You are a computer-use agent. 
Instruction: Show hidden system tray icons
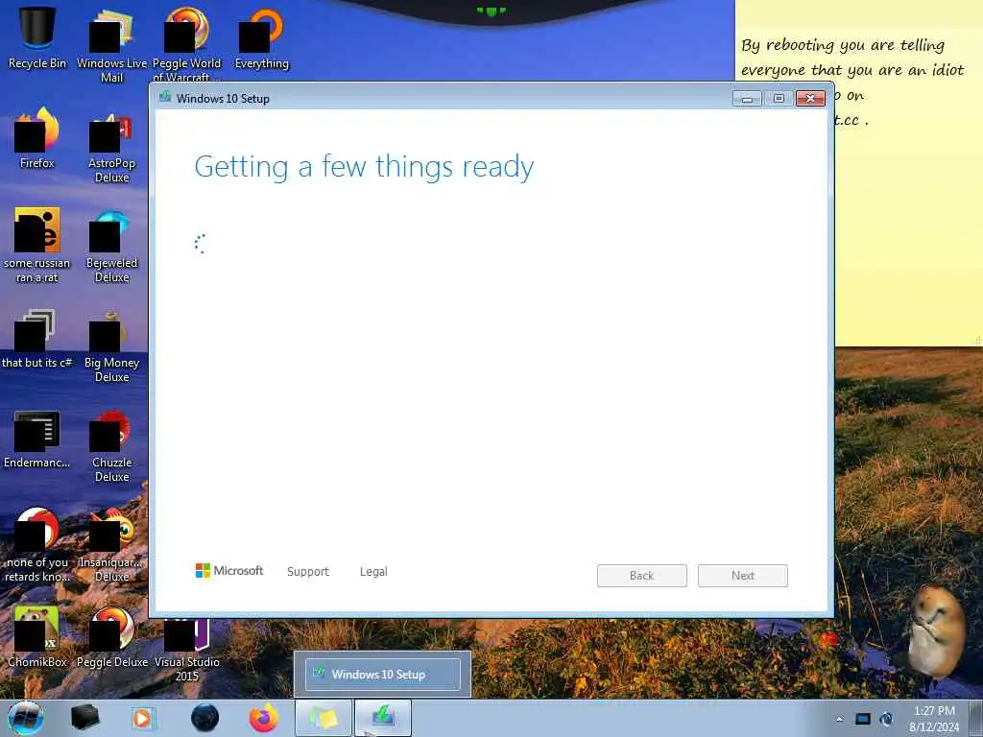tap(839, 720)
